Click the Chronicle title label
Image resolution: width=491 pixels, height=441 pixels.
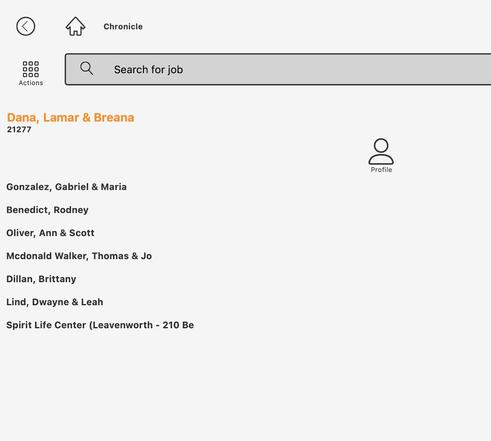click(123, 26)
